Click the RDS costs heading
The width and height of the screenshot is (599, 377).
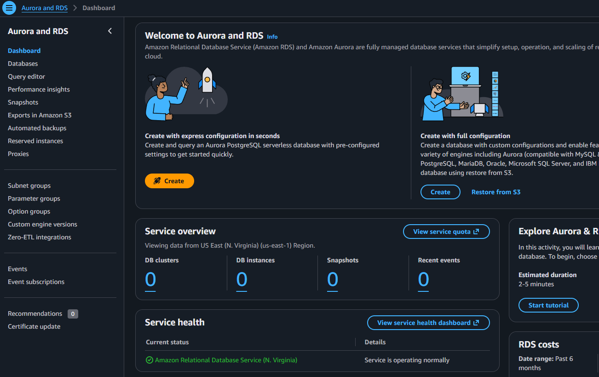pos(539,344)
